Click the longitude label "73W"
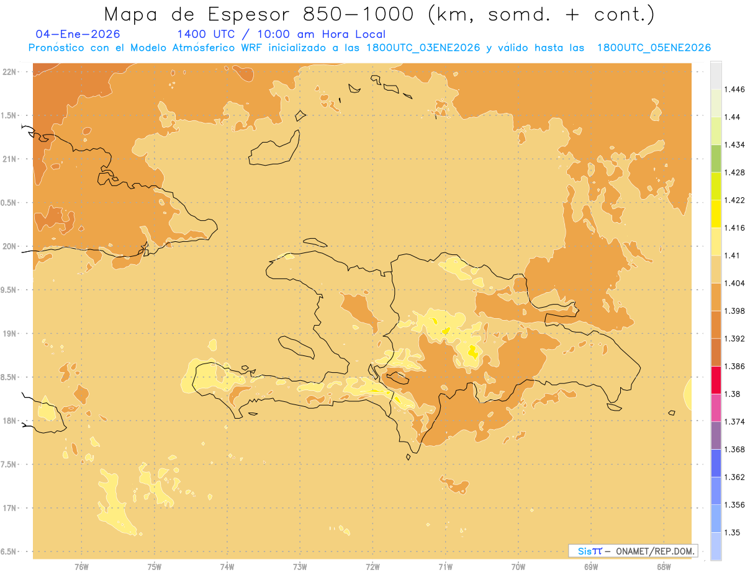This screenshot has height=575, width=745. click(x=300, y=567)
